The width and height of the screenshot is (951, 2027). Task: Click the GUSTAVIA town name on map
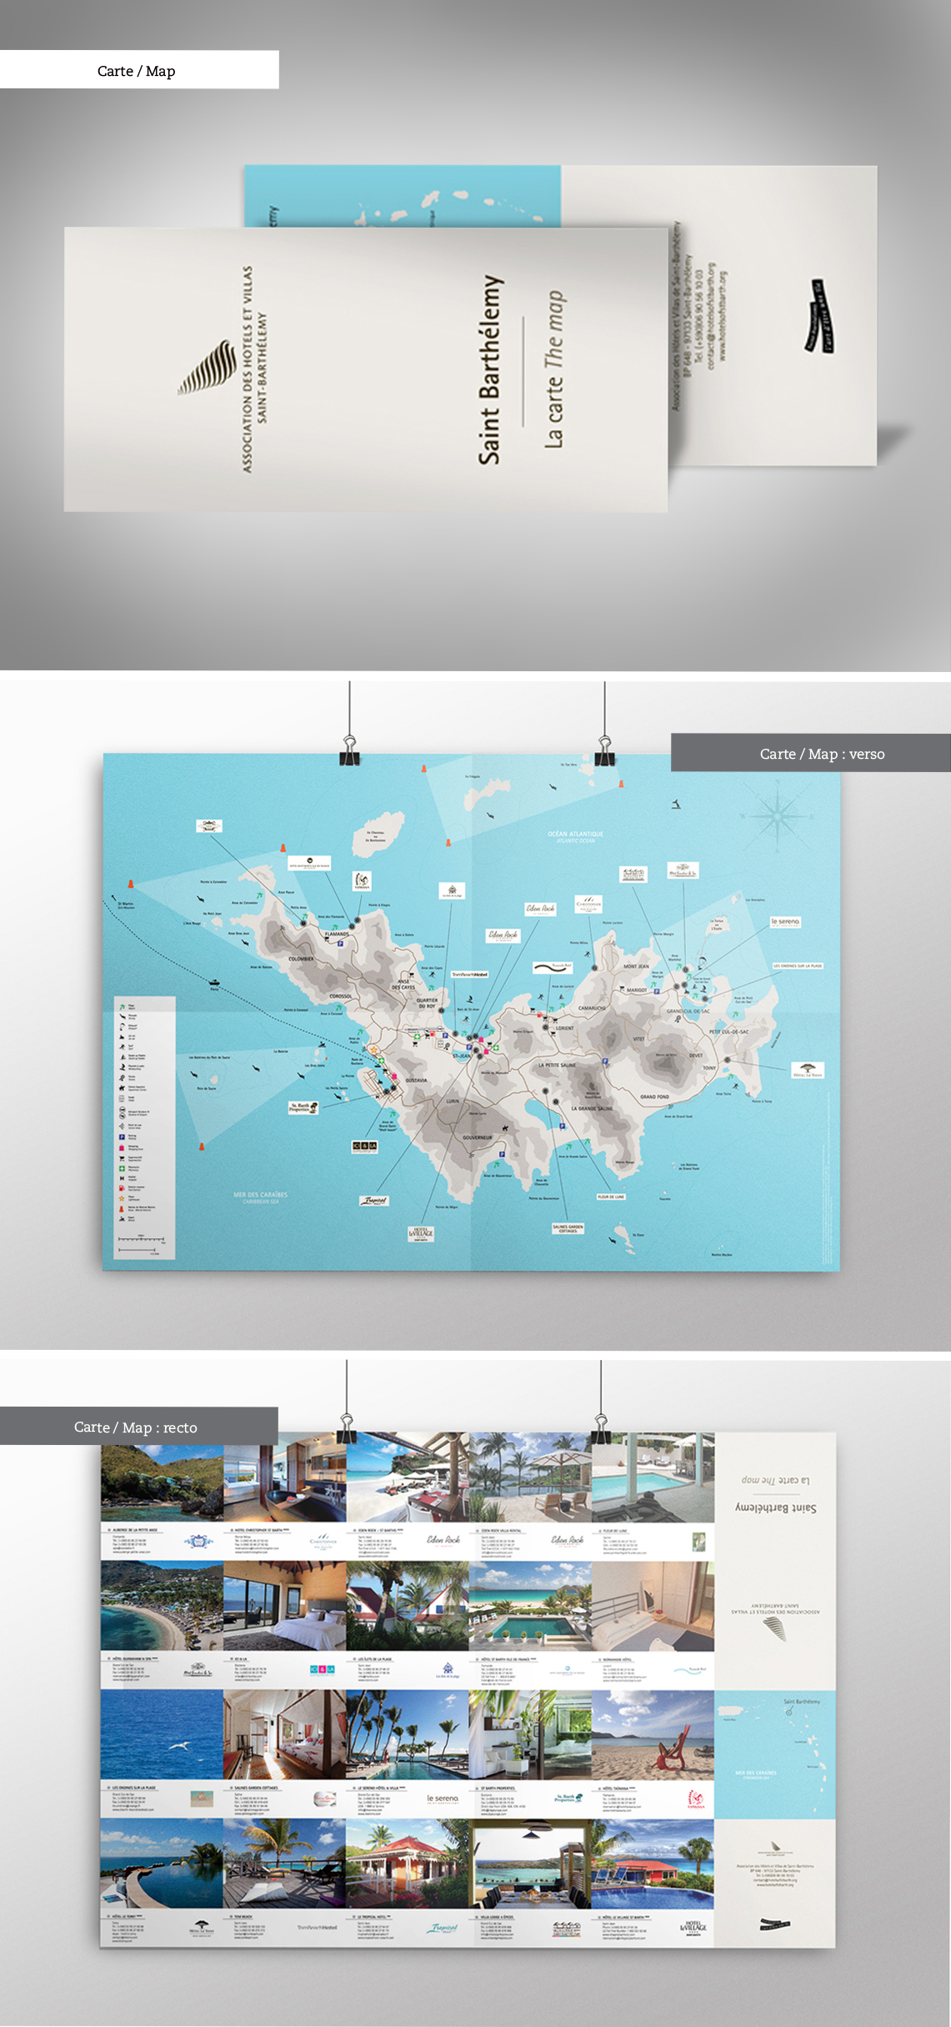point(416,1080)
